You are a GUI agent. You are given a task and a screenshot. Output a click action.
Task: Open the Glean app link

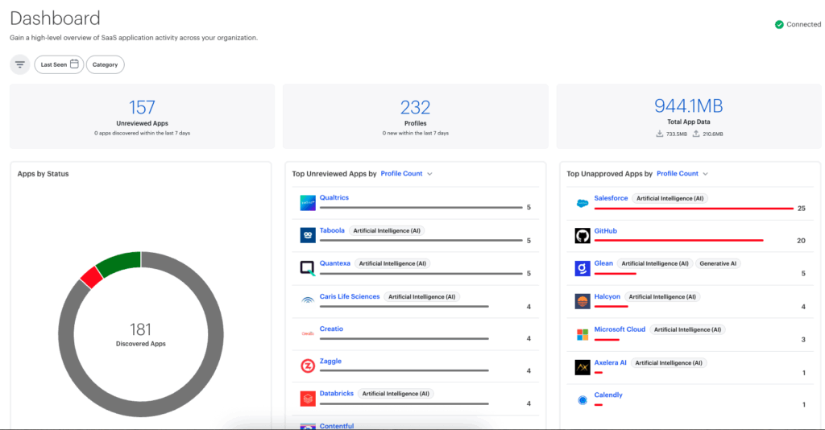[x=603, y=263]
